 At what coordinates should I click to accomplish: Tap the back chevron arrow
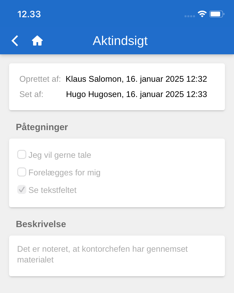pos(15,41)
